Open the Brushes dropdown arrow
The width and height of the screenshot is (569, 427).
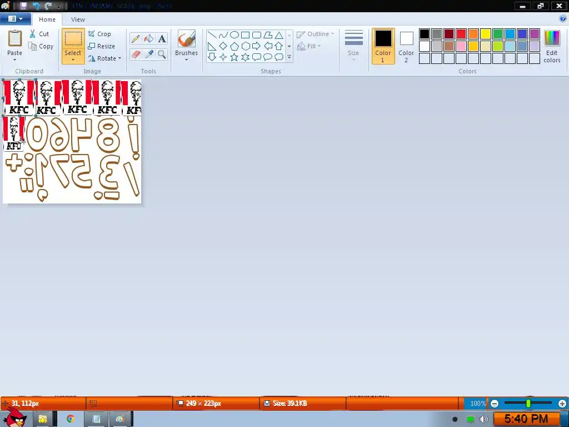[x=187, y=60]
